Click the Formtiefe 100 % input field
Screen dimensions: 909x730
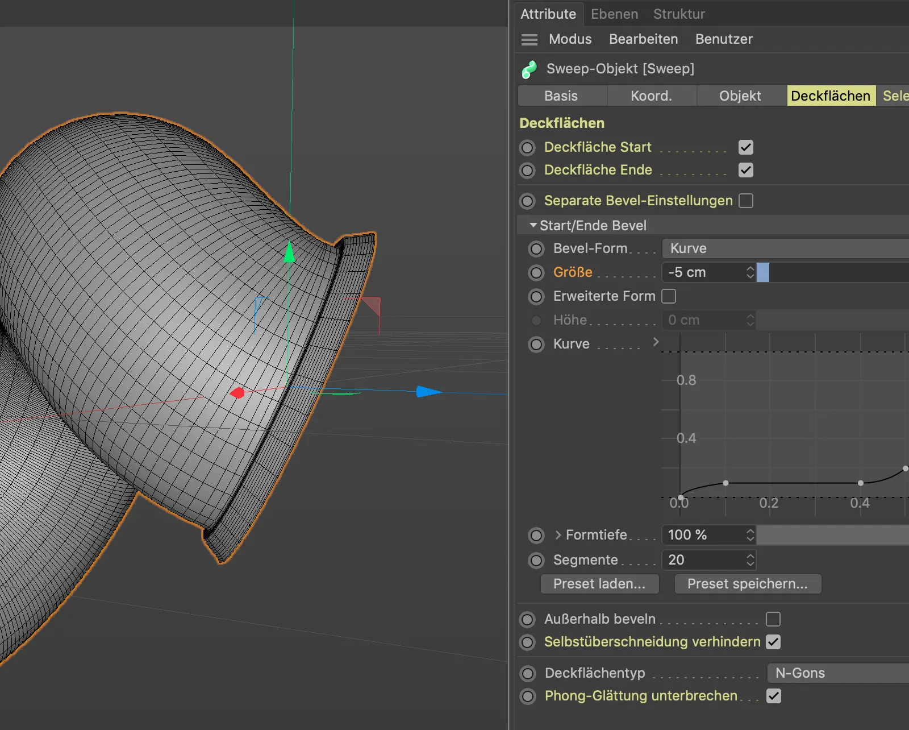(x=703, y=535)
